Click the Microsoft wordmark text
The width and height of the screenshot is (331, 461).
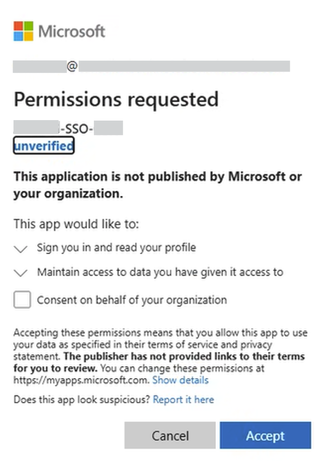(72, 32)
